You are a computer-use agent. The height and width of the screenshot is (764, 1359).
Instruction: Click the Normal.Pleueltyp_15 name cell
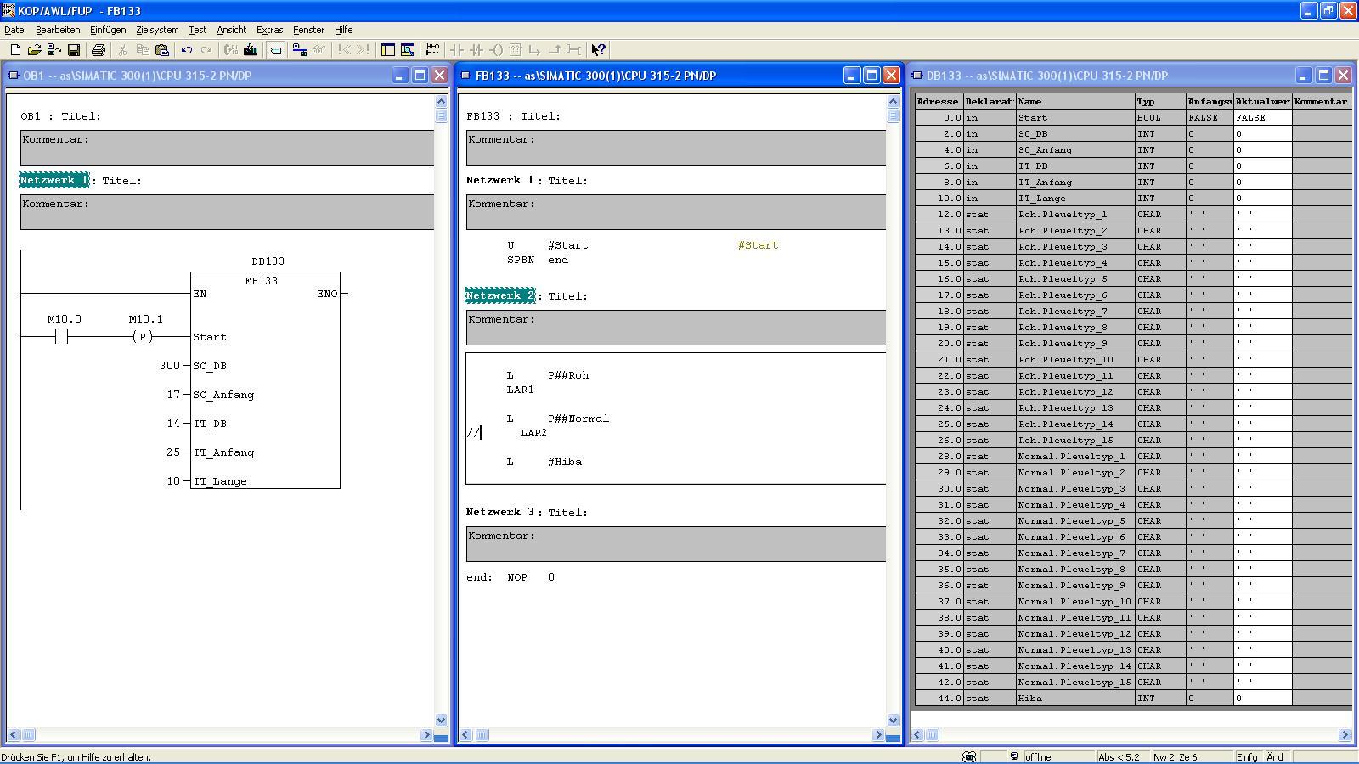coord(1075,683)
